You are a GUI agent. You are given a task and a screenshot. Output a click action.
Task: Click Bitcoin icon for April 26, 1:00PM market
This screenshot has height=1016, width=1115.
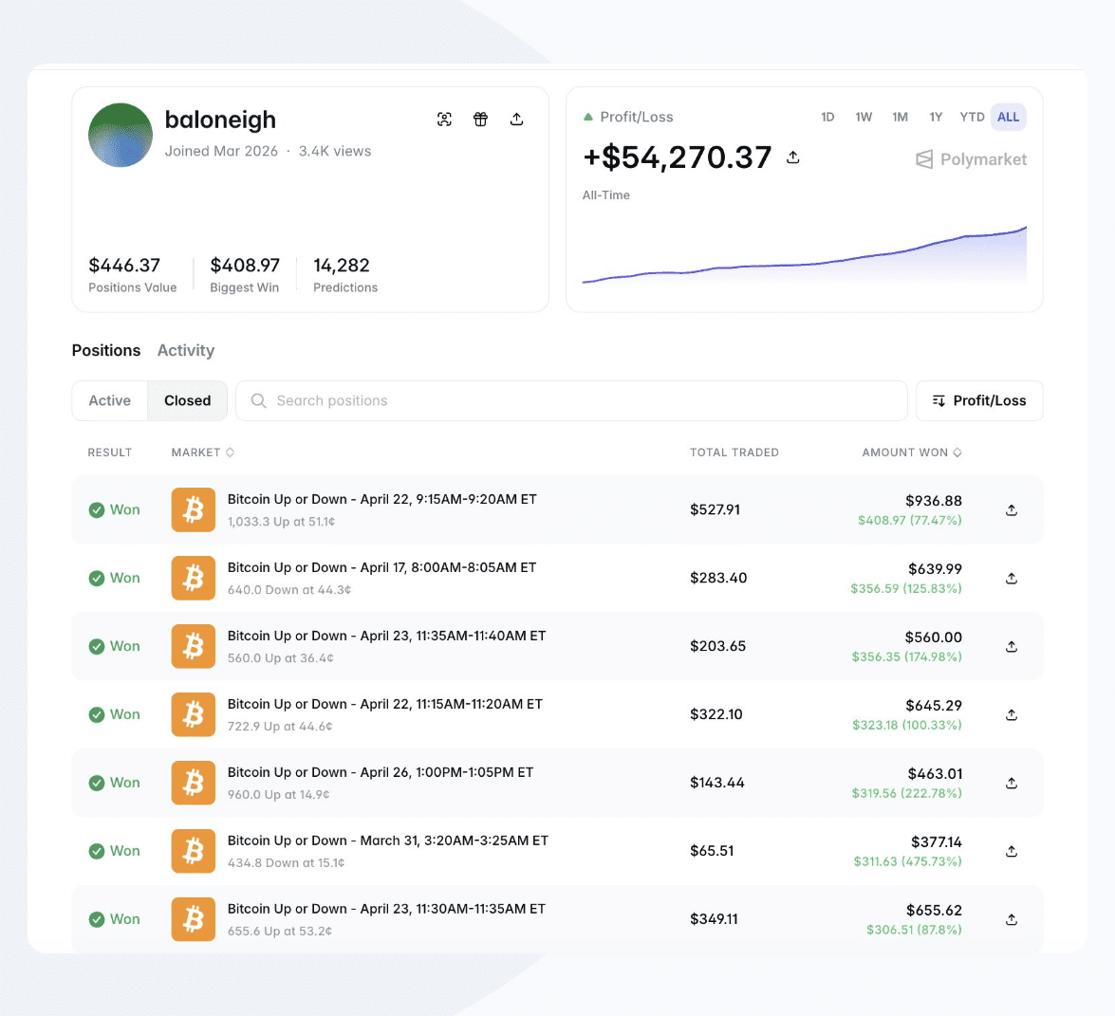194,783
